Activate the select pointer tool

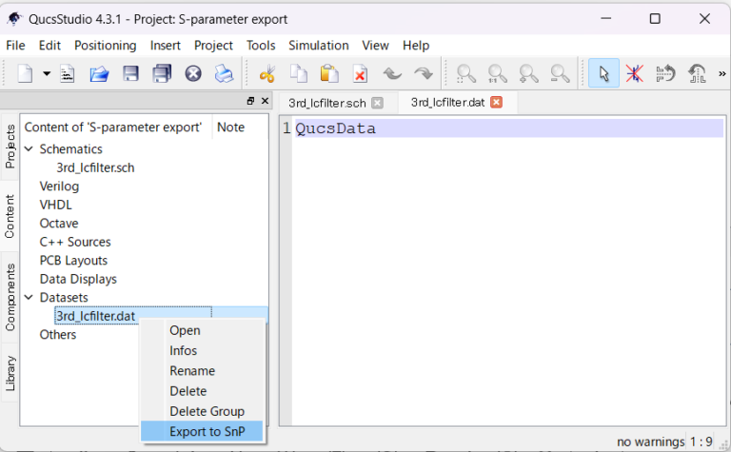click(603, 73)
